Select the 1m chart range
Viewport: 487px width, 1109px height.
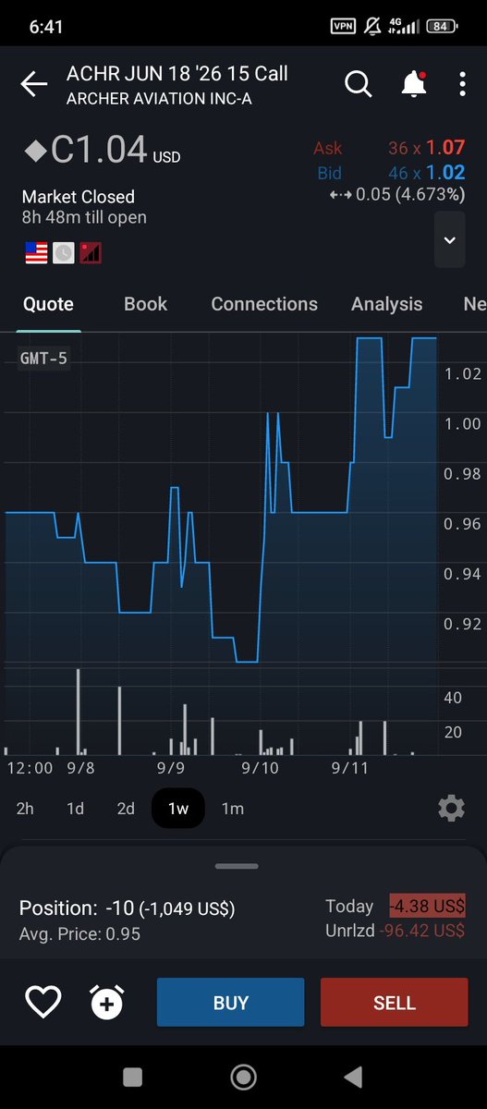pos(233,809)
